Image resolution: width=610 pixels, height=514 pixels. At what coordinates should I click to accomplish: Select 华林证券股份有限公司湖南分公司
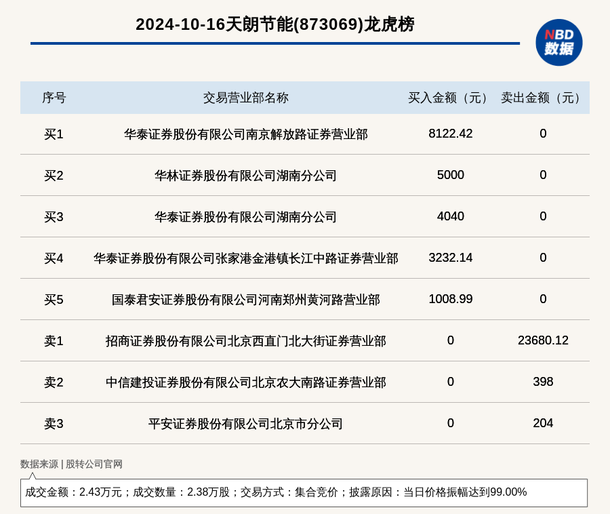[x=246, y=176]
